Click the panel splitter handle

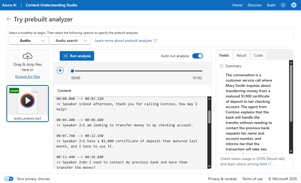tap(214, 109)
